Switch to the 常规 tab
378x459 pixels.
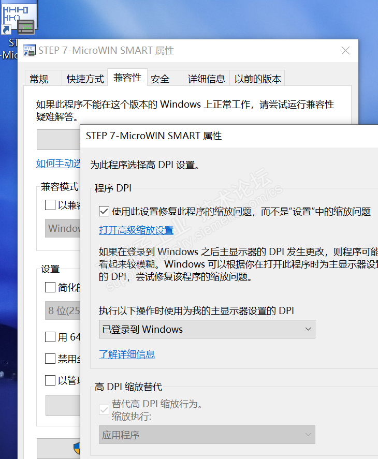43,78
